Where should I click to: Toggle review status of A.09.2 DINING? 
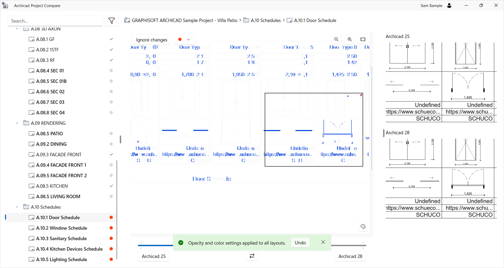point(111,144)
